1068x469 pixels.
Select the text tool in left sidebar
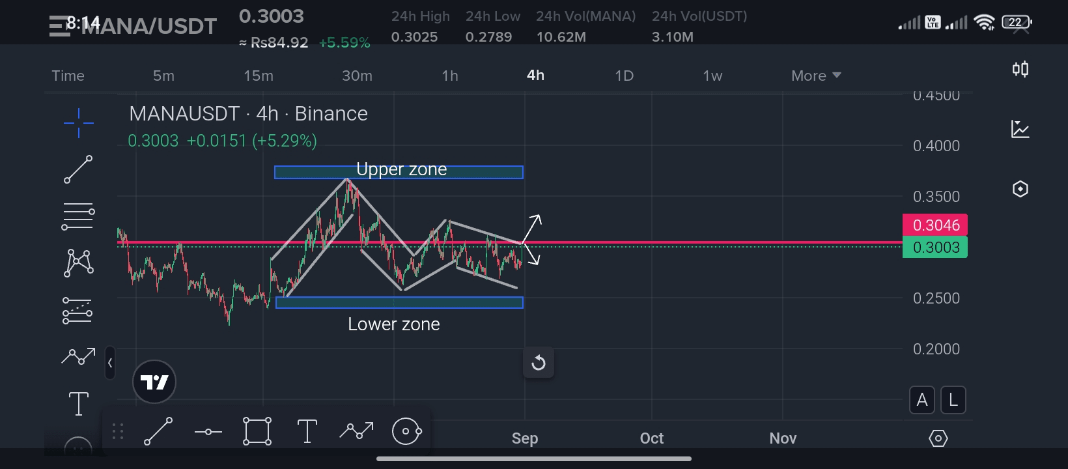[78, 403]
